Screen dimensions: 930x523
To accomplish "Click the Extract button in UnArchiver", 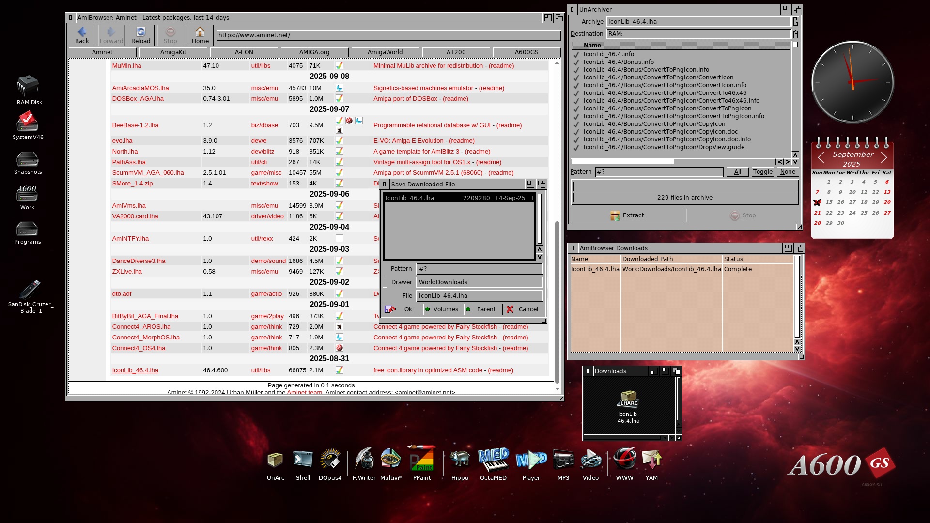I will [x=627, y=215].
